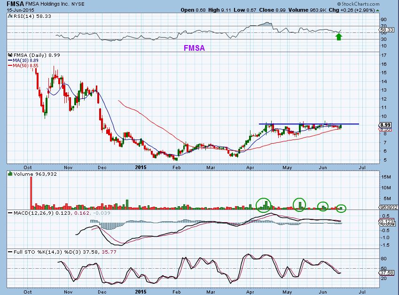Click the gray -0.039 MACD histogram value
This screenshot has height=295, width=399.
102,213
